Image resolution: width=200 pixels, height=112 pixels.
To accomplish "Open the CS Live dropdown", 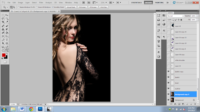I will pyautogui.click(x=178, y=2).
